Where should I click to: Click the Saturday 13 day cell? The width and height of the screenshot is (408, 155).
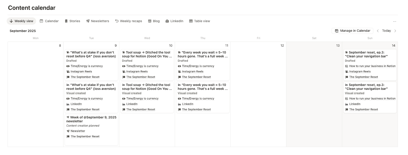coord(314,94)
